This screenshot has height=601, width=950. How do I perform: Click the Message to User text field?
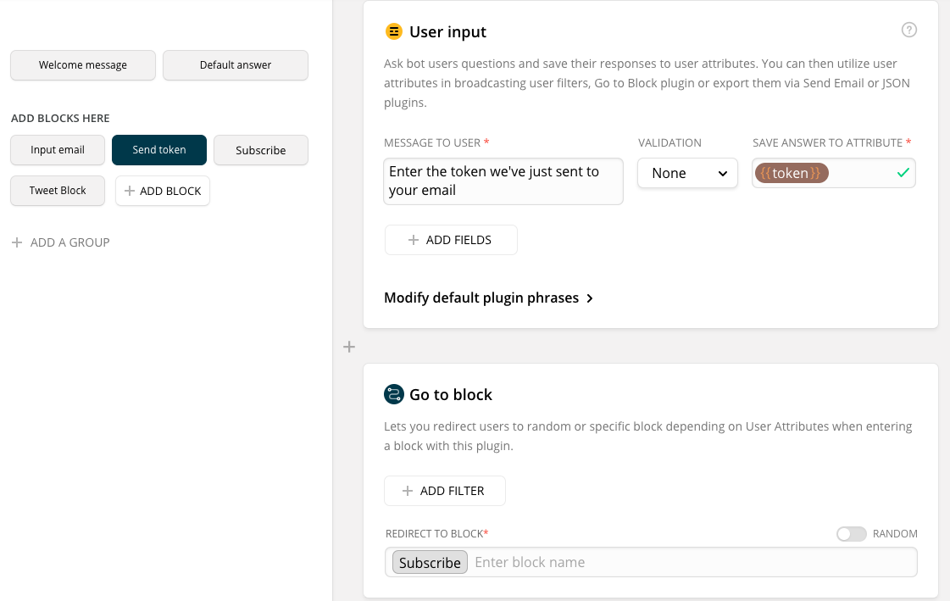(x=503, y=181)
